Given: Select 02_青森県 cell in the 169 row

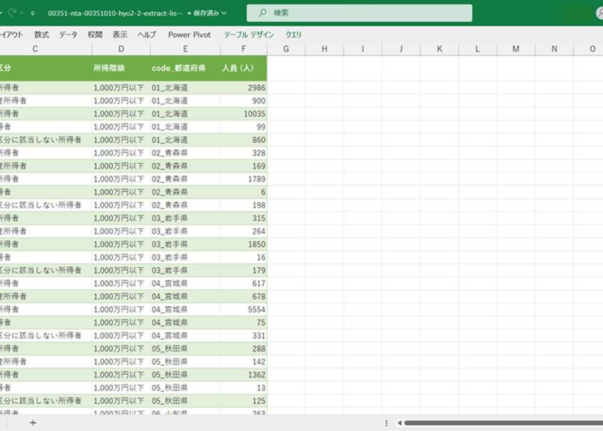Looking at the screenshot, I should 185,167.
